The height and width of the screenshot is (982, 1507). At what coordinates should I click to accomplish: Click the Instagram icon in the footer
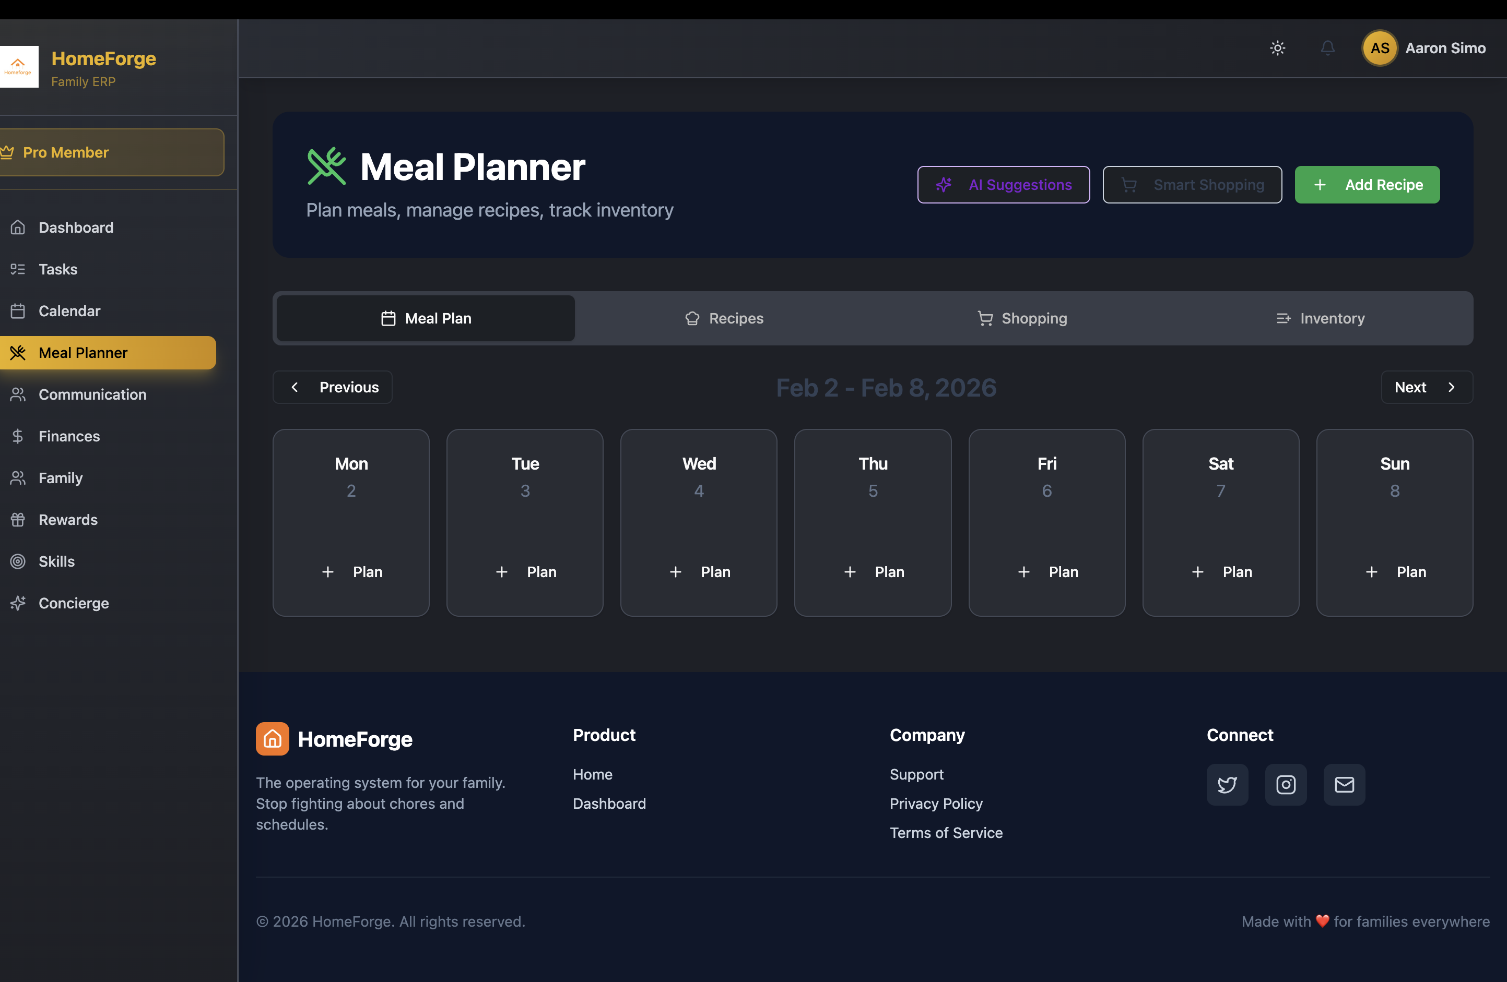click(1286, 785)
